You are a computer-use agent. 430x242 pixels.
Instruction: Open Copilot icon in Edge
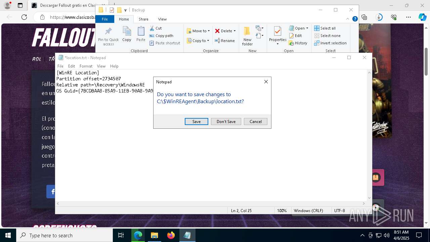pyautogui.click(x=422, y=17)
